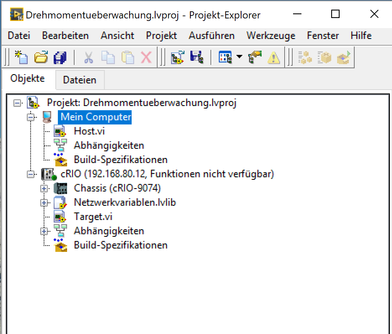Viewport: 392px width, 334px height.
Task: Click the project root file icon
Action: (33, 103)
